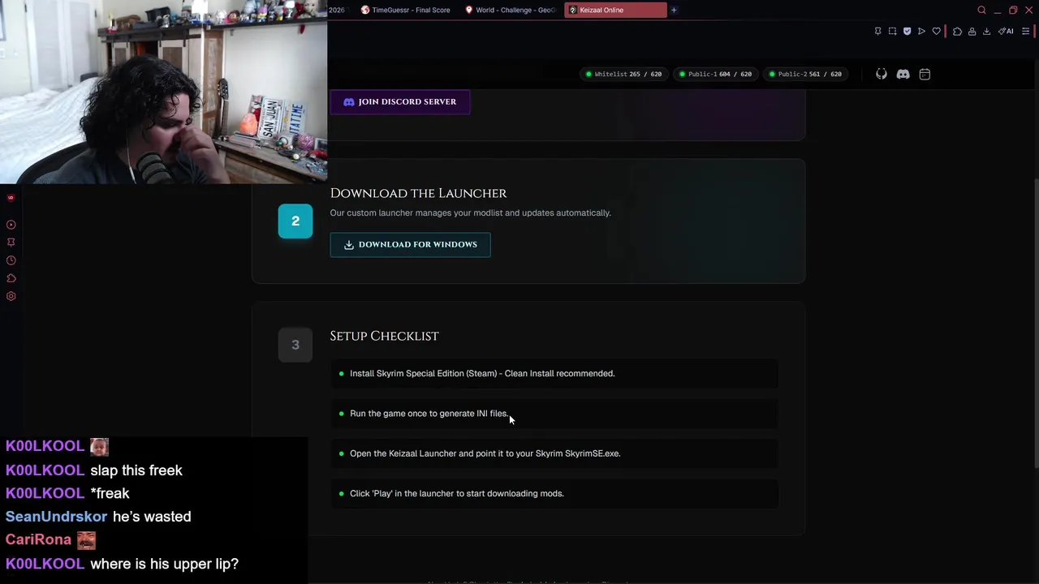Image resolution: width=1039 pixels, height=584 pixels.
Task: Click the Setup Checklist heading
Action: pyautogui.click(x=384, y=336)
